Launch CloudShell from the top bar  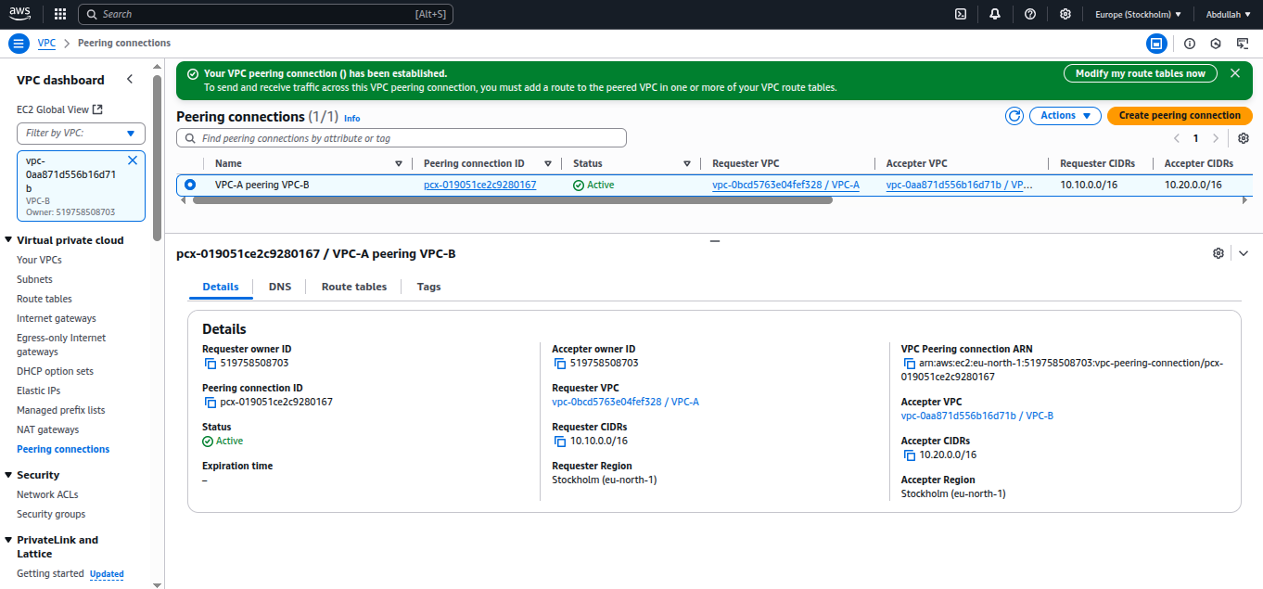pyautogui.click(x=962, y=14)
